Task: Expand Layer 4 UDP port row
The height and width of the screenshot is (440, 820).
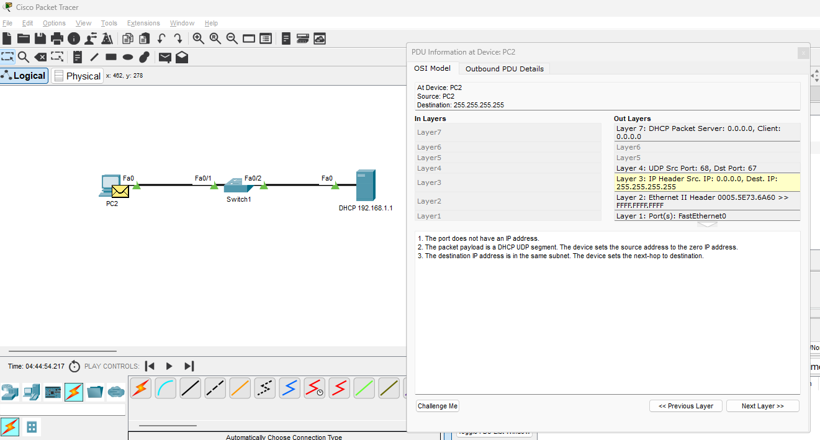Action: click(706, 168)
